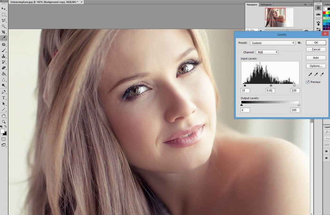Select the Horizontal Type tool
Screen dimensions: 330x215
(x=4, y=98)
